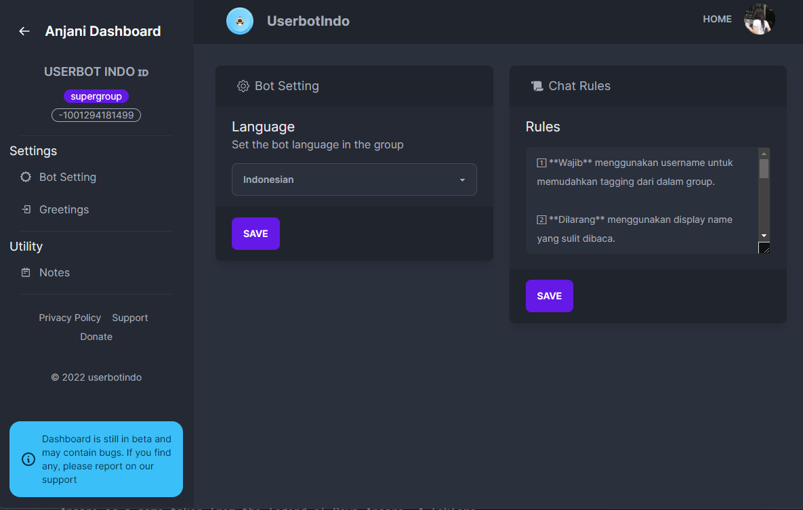Image resolution: width=803 pixels, height=510 pixels.
Task: Click the Settings section label
Action: 33,151
